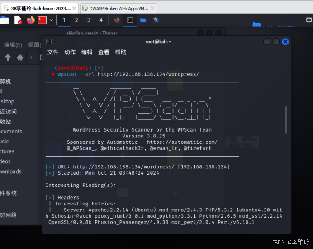Screen dimensions: 313x249
Task: Select ownloads entry in Thunar sidebar
Action: pyautogui.click(x=10, y=171)
